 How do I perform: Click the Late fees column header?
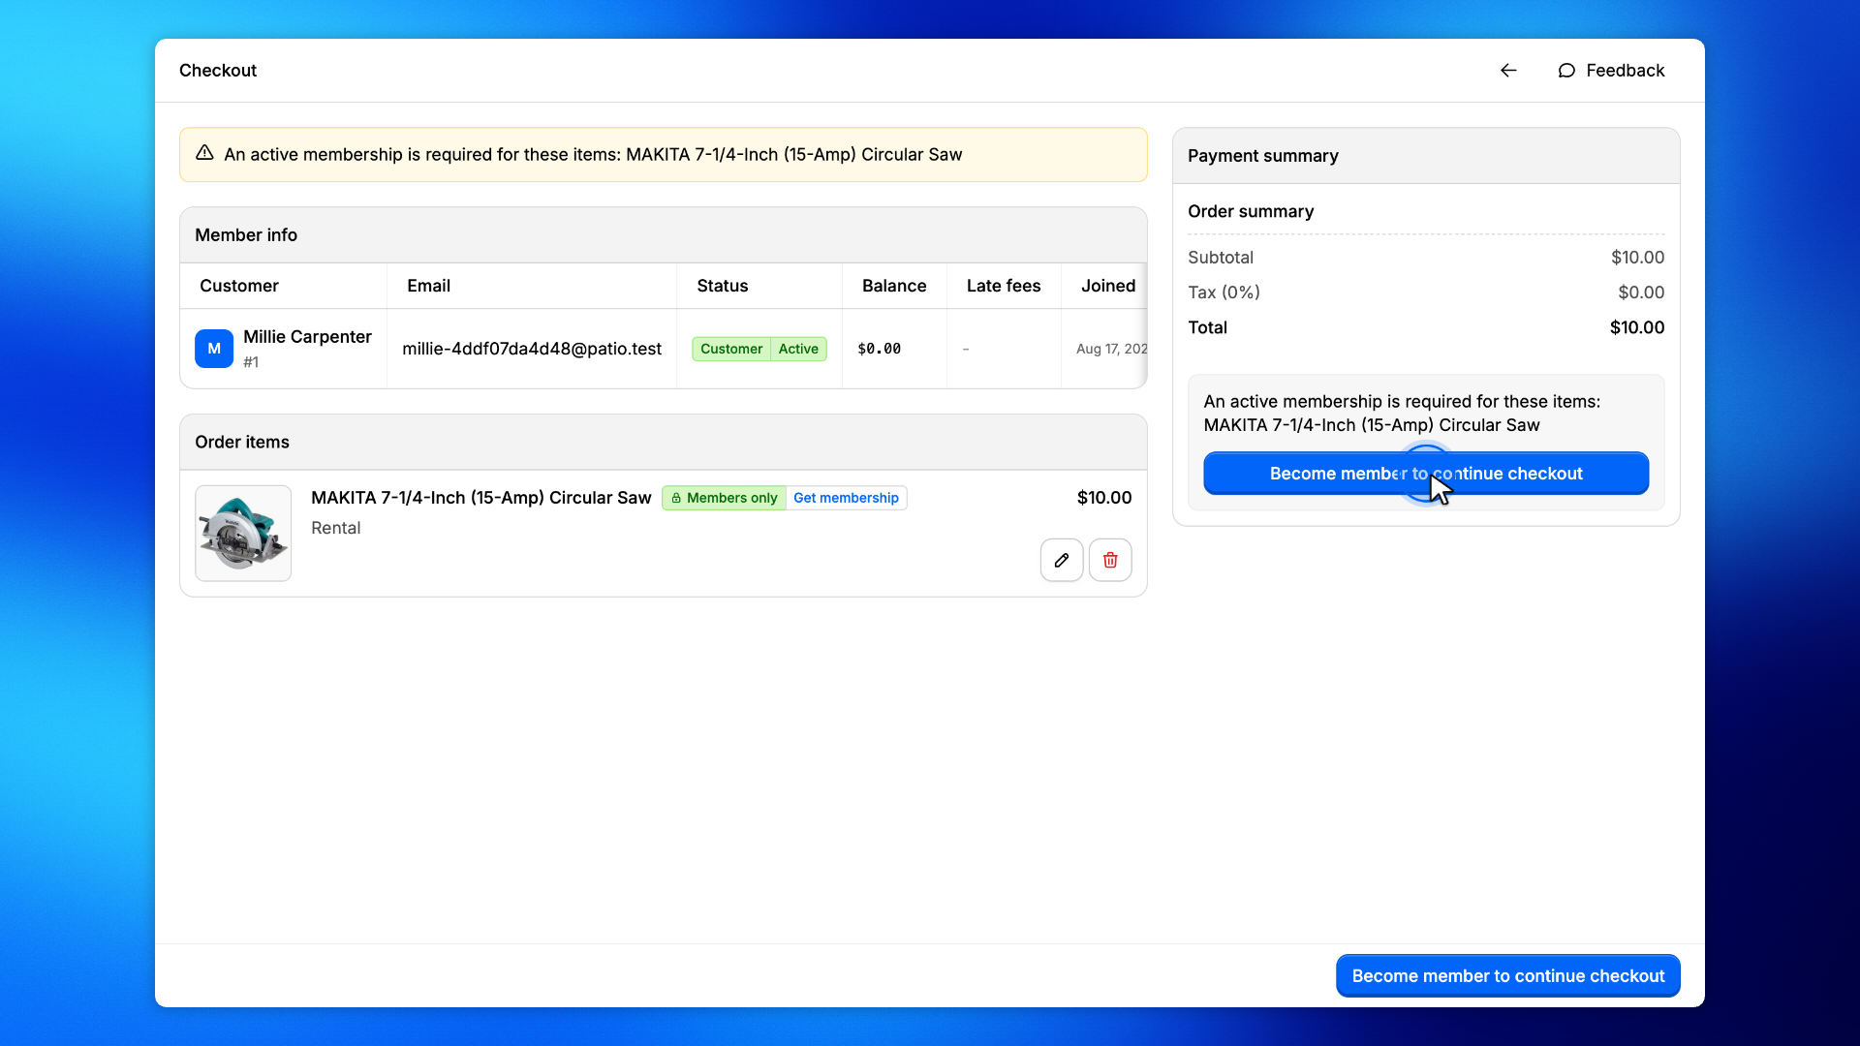tap(1004, 286)
